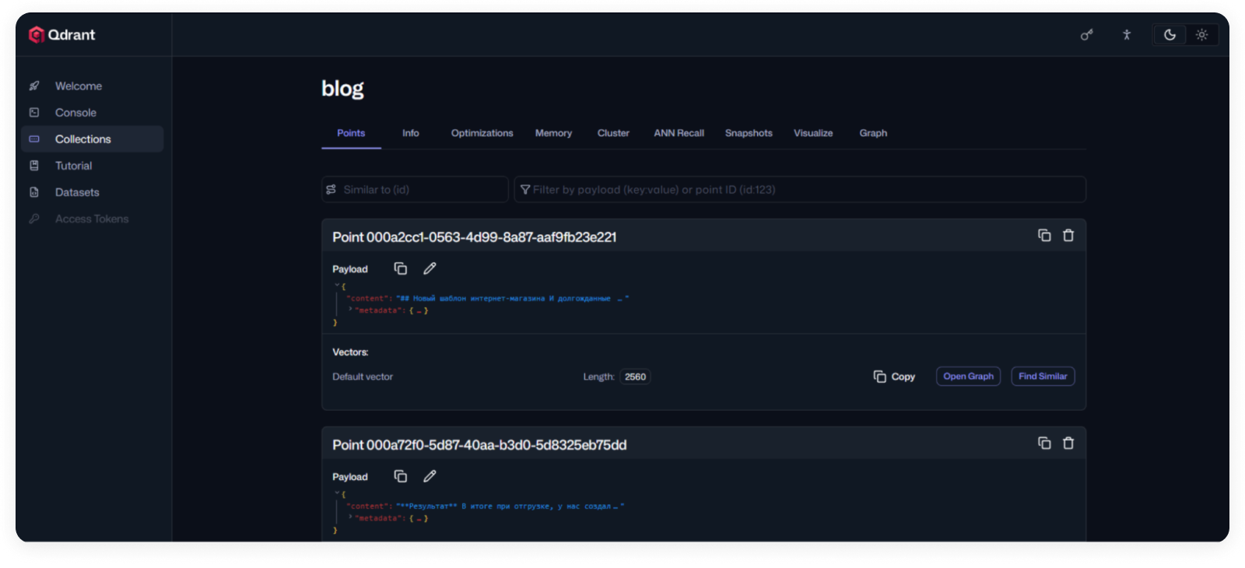Click the similar-search icon in id field
The width and height of the screenshot is (1245, 568).
pyautogui.click(x=331, y=189)
